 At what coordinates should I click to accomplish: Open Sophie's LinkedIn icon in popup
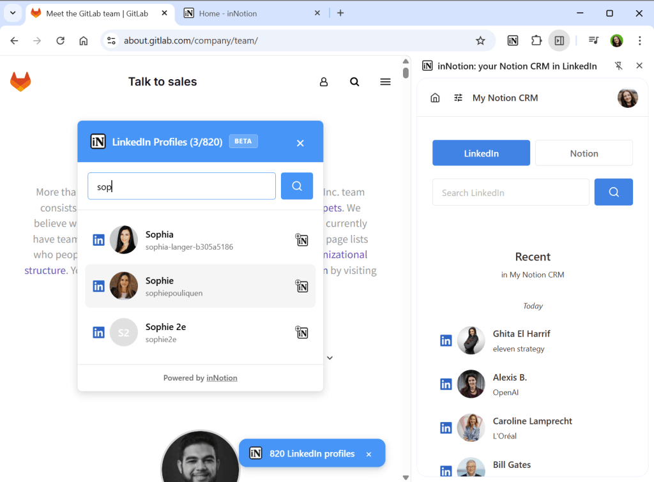[98, 286]
